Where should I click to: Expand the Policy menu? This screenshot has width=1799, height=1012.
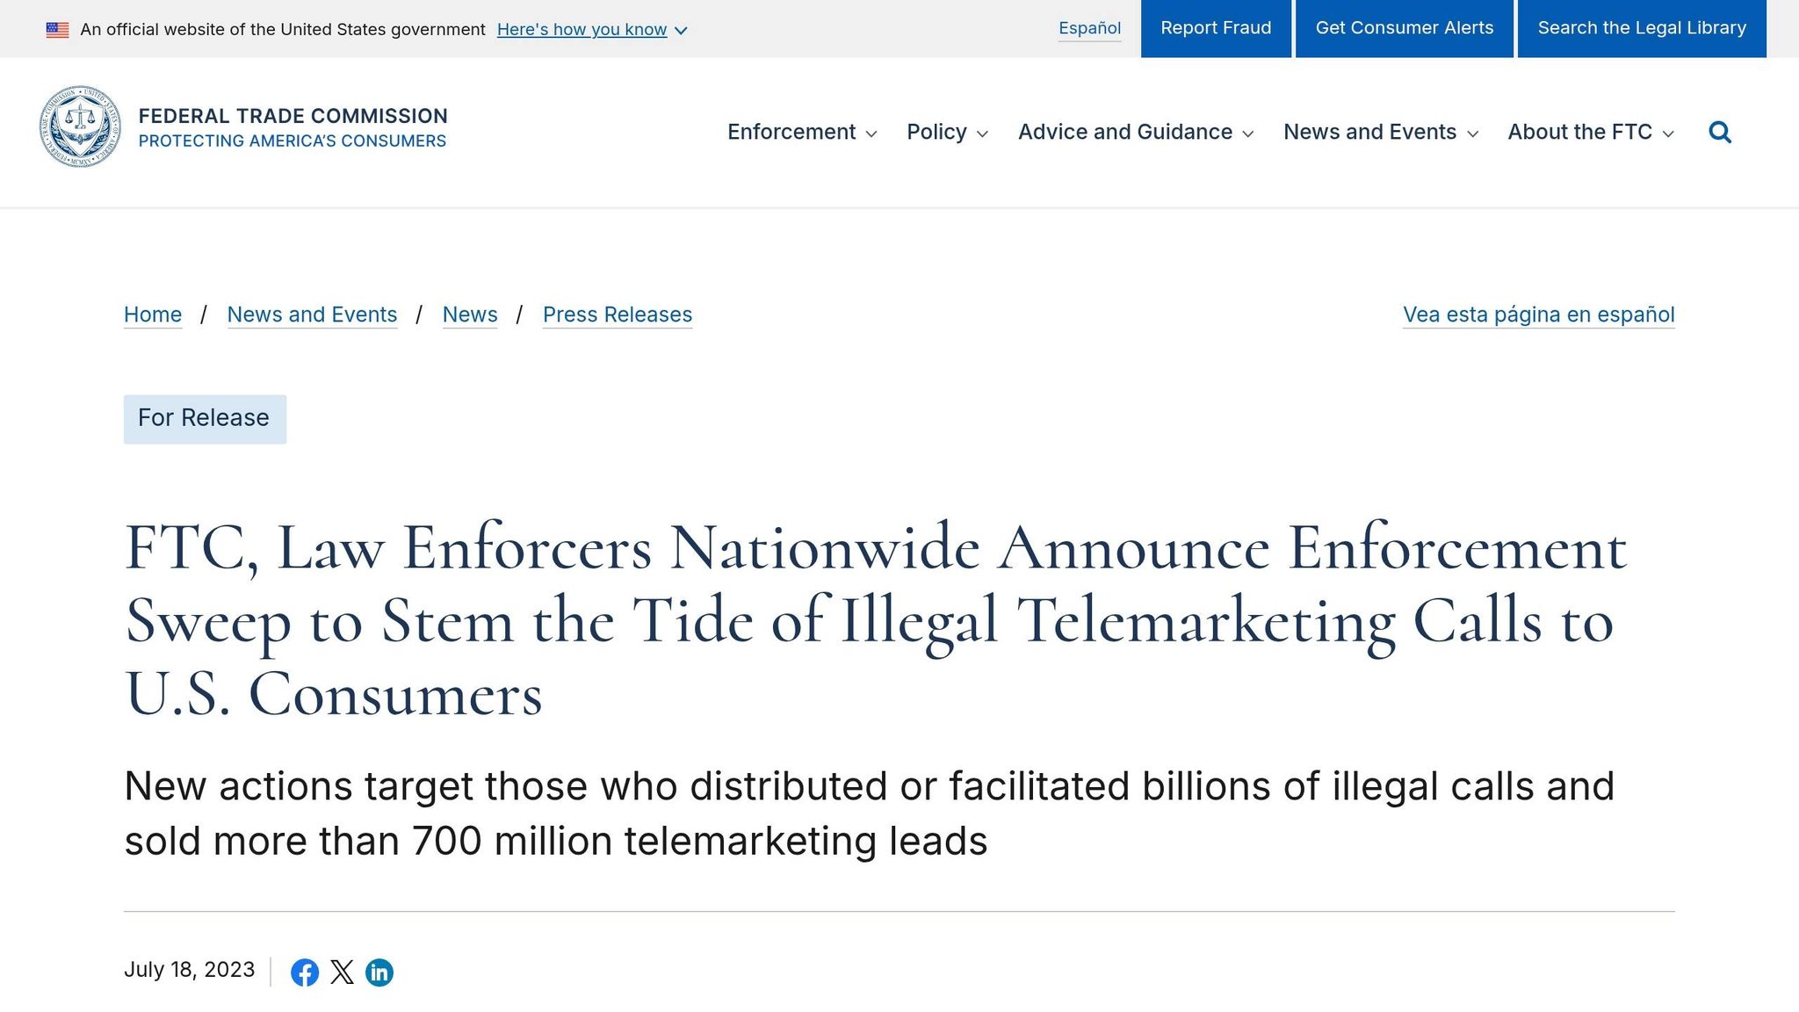(x=947, y=133)
